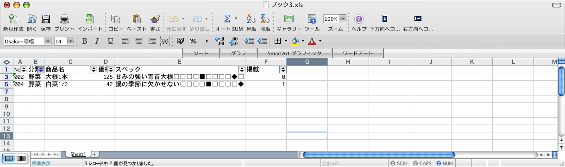Switch to the グラフ tab
This screenshot has width=565, height=167.
(239, 53)
